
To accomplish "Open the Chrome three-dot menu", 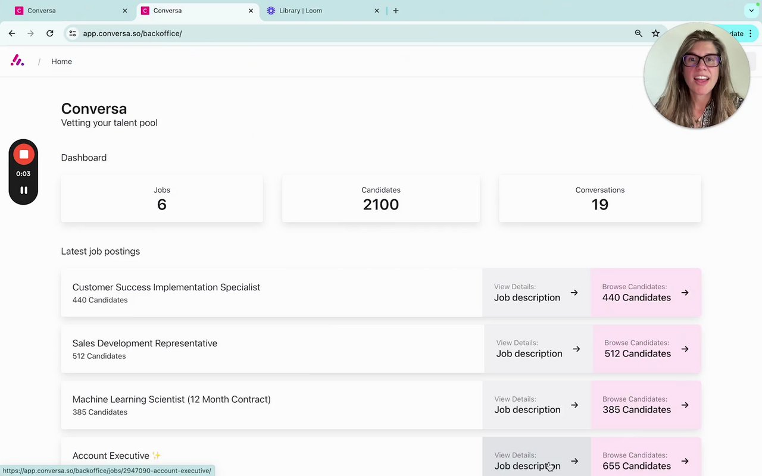I will (x=750, y=33).
